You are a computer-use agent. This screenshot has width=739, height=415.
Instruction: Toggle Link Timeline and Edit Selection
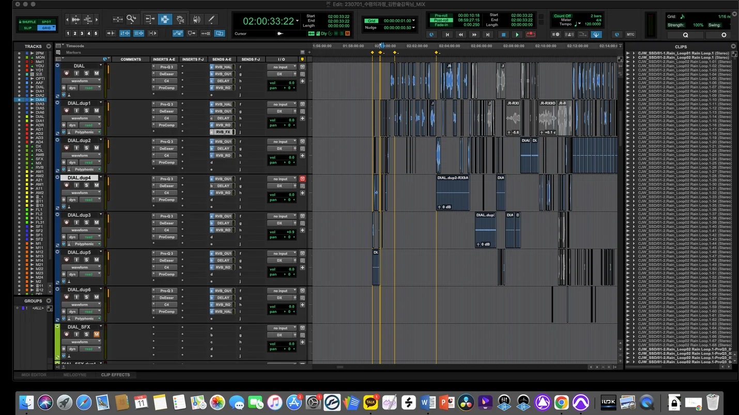pos(125,33)
